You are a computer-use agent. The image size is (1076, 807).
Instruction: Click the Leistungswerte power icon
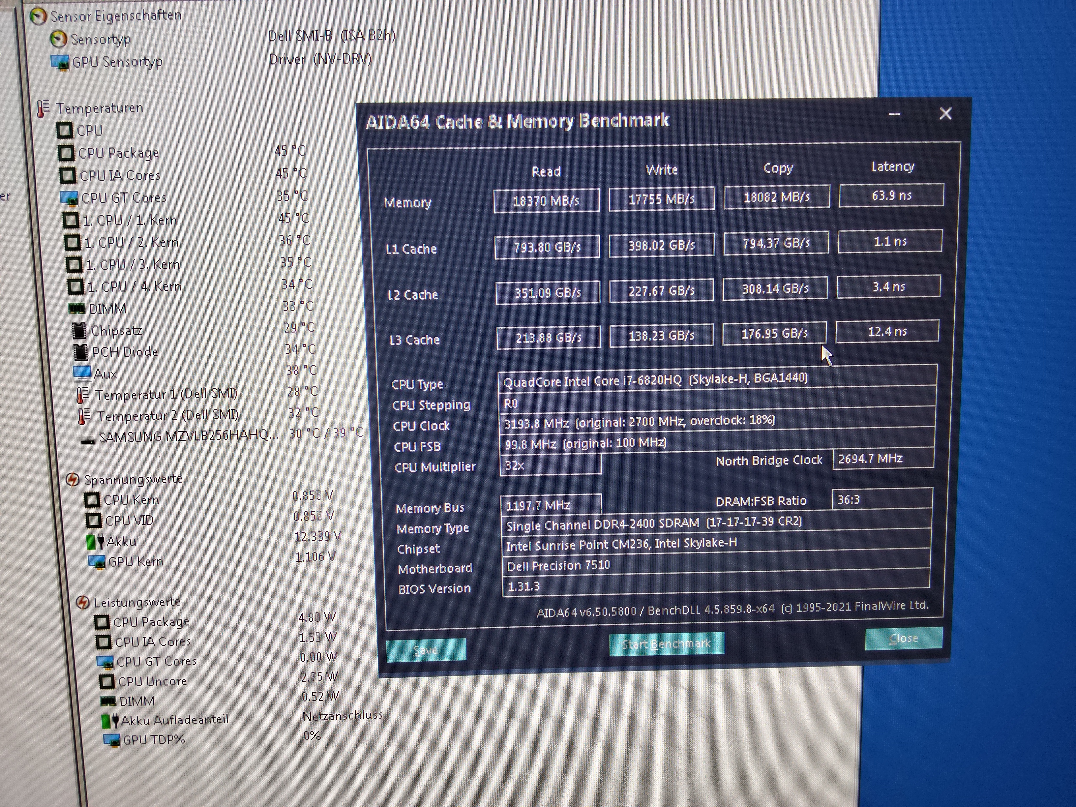tap(83, 602)
